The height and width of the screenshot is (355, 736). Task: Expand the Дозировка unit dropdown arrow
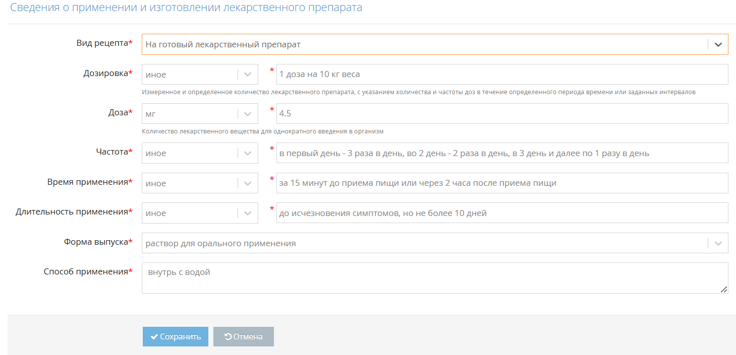[x=248, y=74]
